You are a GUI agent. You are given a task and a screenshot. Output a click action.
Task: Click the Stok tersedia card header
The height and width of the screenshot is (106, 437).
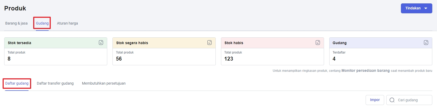(56, 43)
